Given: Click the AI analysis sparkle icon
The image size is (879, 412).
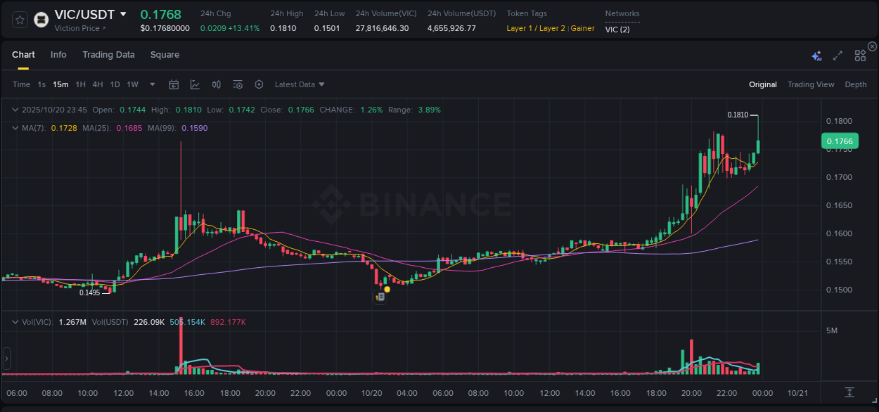Looking at the screenshot, I should 816,54.
